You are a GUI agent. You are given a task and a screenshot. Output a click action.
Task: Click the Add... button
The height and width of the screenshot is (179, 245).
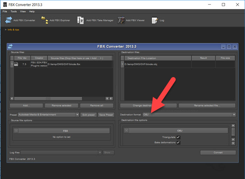[26, 105]
